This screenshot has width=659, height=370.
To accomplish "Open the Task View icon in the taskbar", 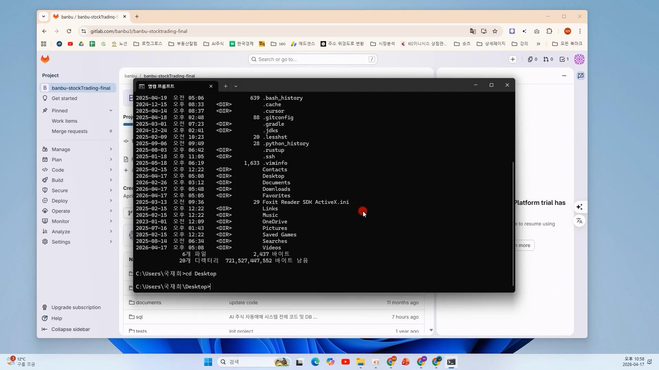I will point(300,362).
